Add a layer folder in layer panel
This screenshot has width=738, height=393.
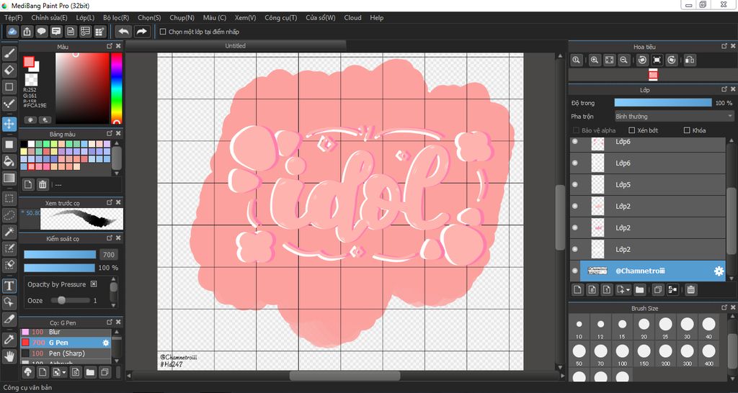pos(640,289)
